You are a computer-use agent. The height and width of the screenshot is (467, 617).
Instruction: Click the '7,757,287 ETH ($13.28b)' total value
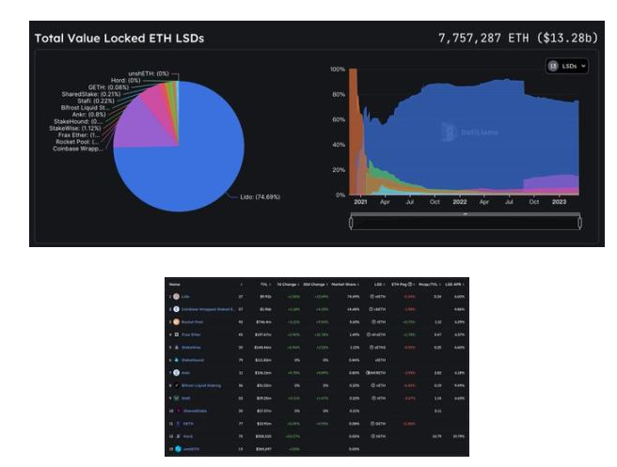pyautogui.click(x=518, y=39)
